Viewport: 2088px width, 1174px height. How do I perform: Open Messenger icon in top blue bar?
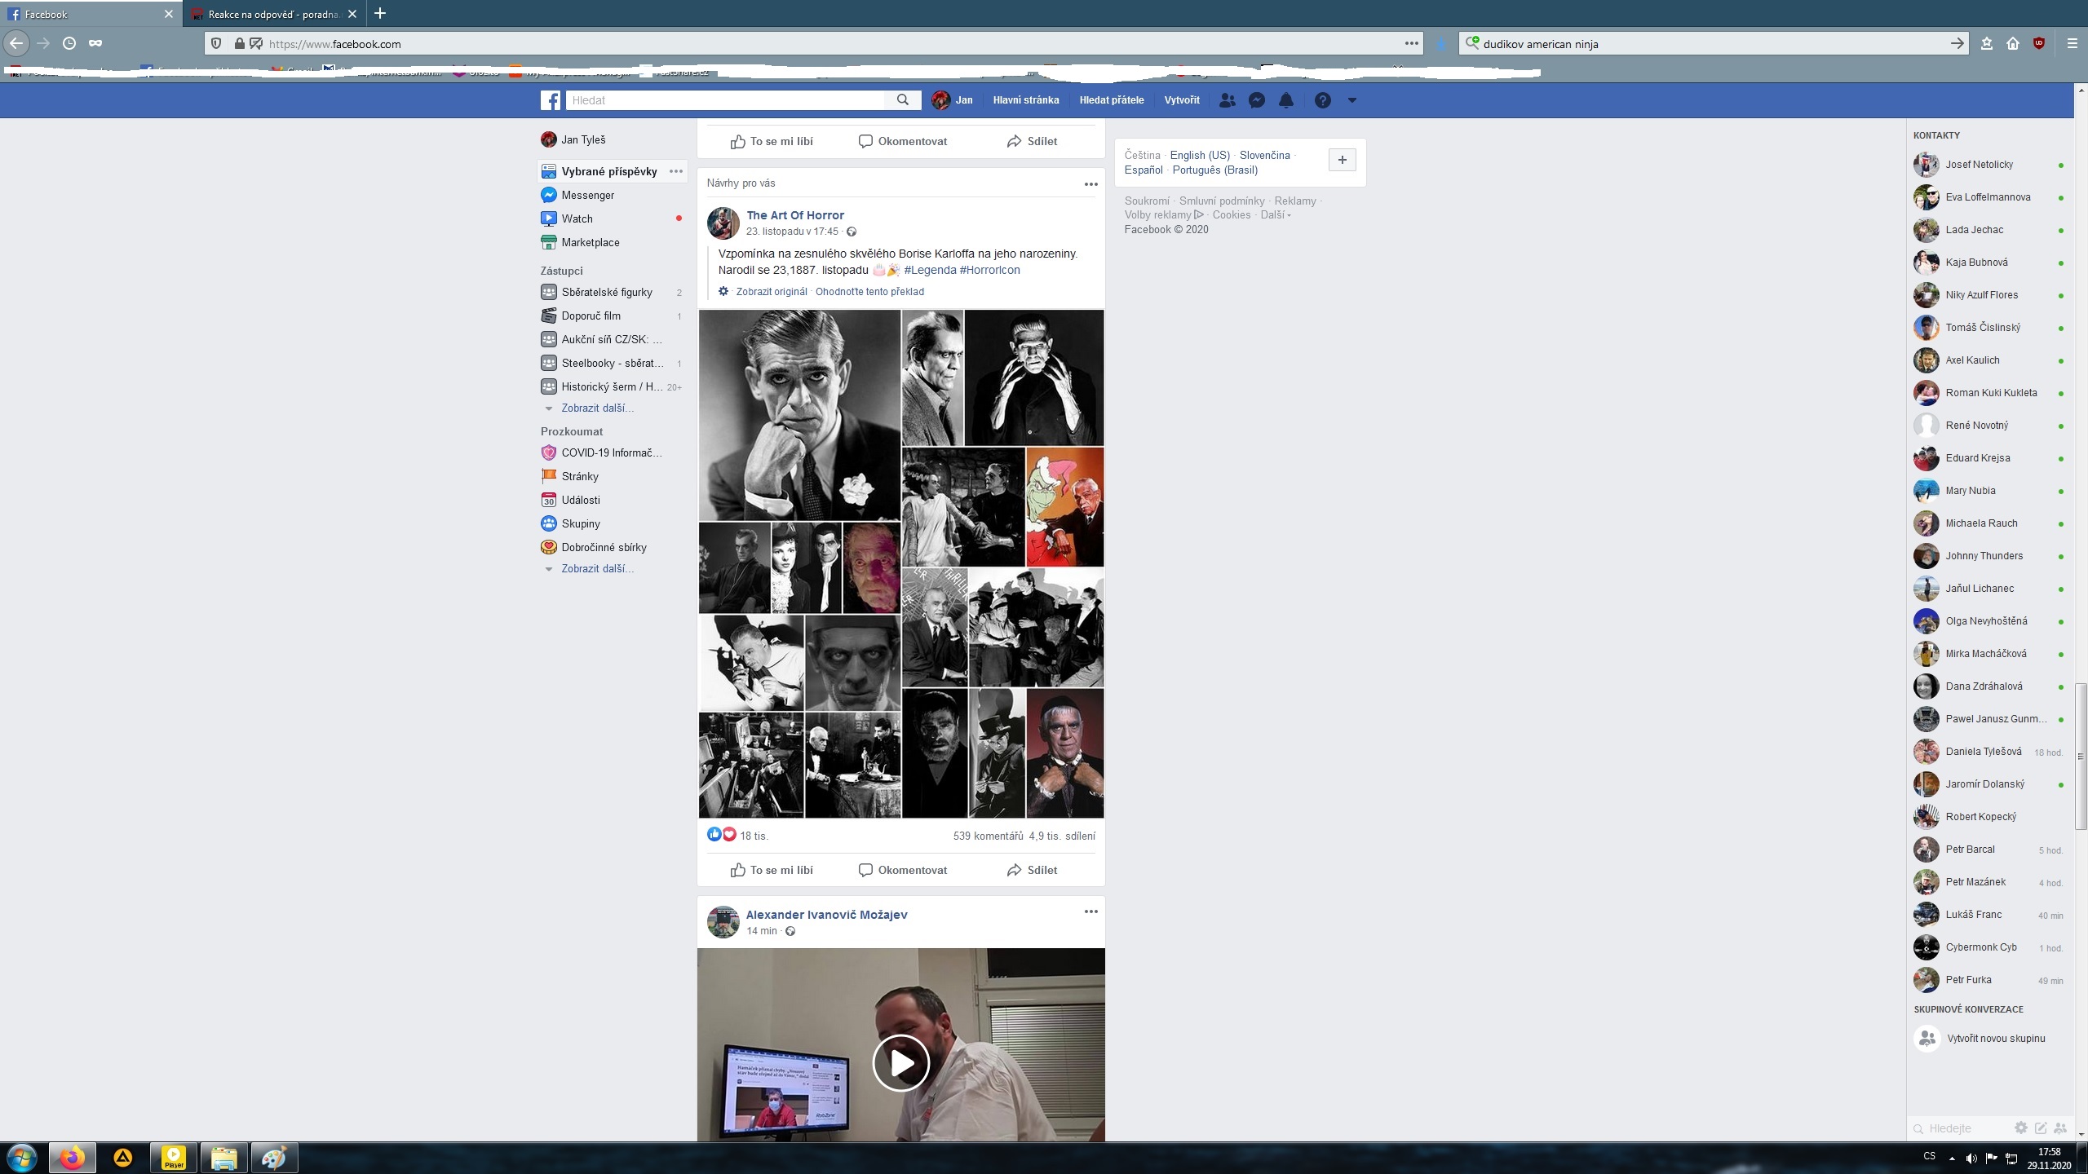coord(1257,100)
